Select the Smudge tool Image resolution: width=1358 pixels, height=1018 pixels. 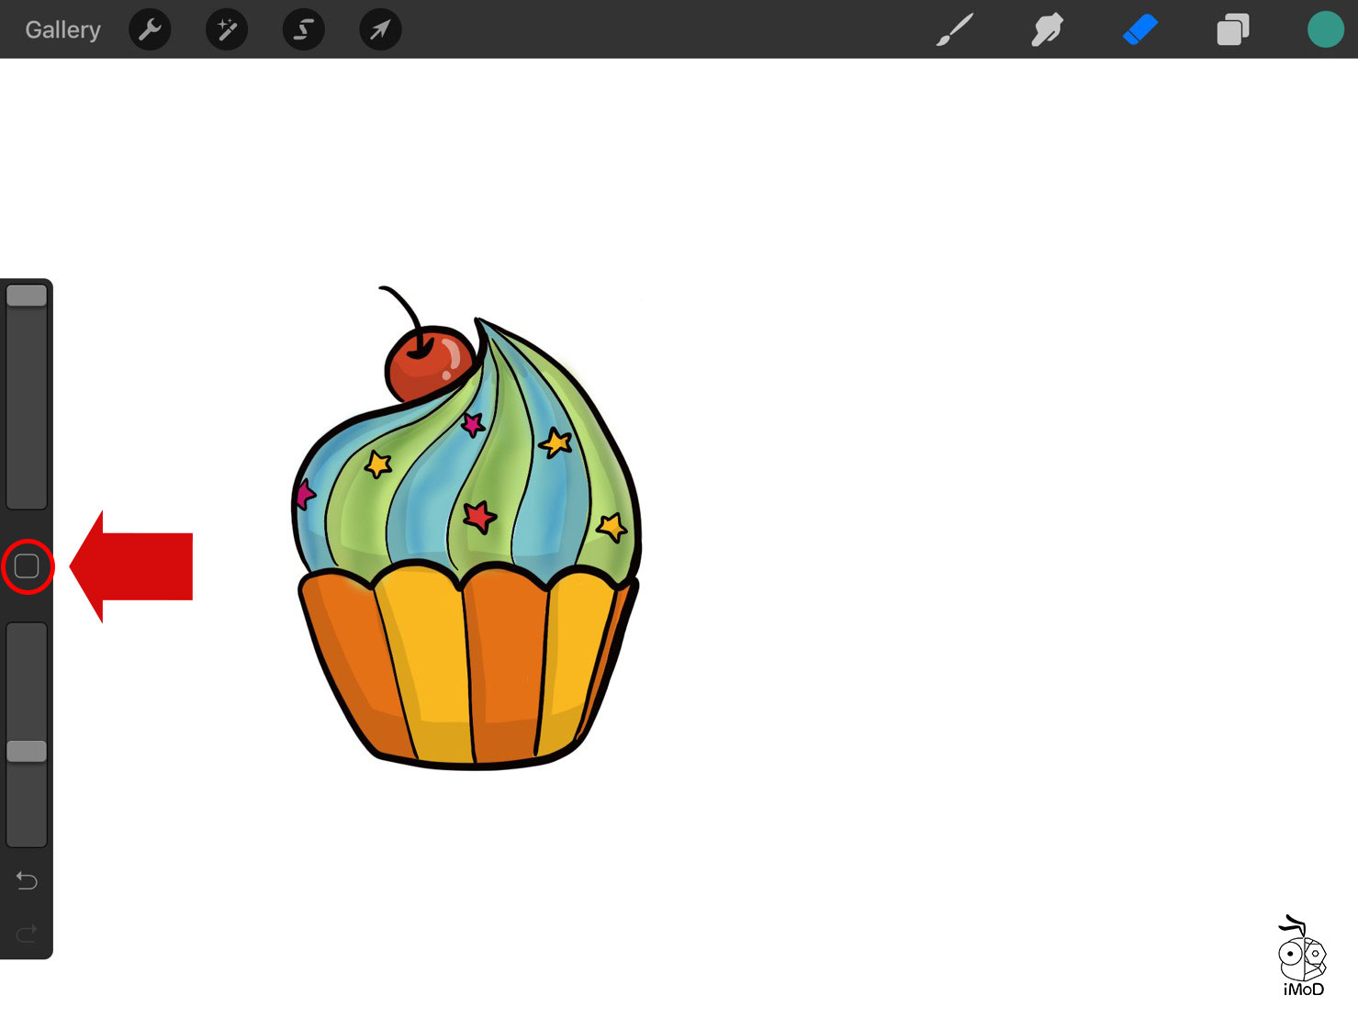click(1047, 29)
